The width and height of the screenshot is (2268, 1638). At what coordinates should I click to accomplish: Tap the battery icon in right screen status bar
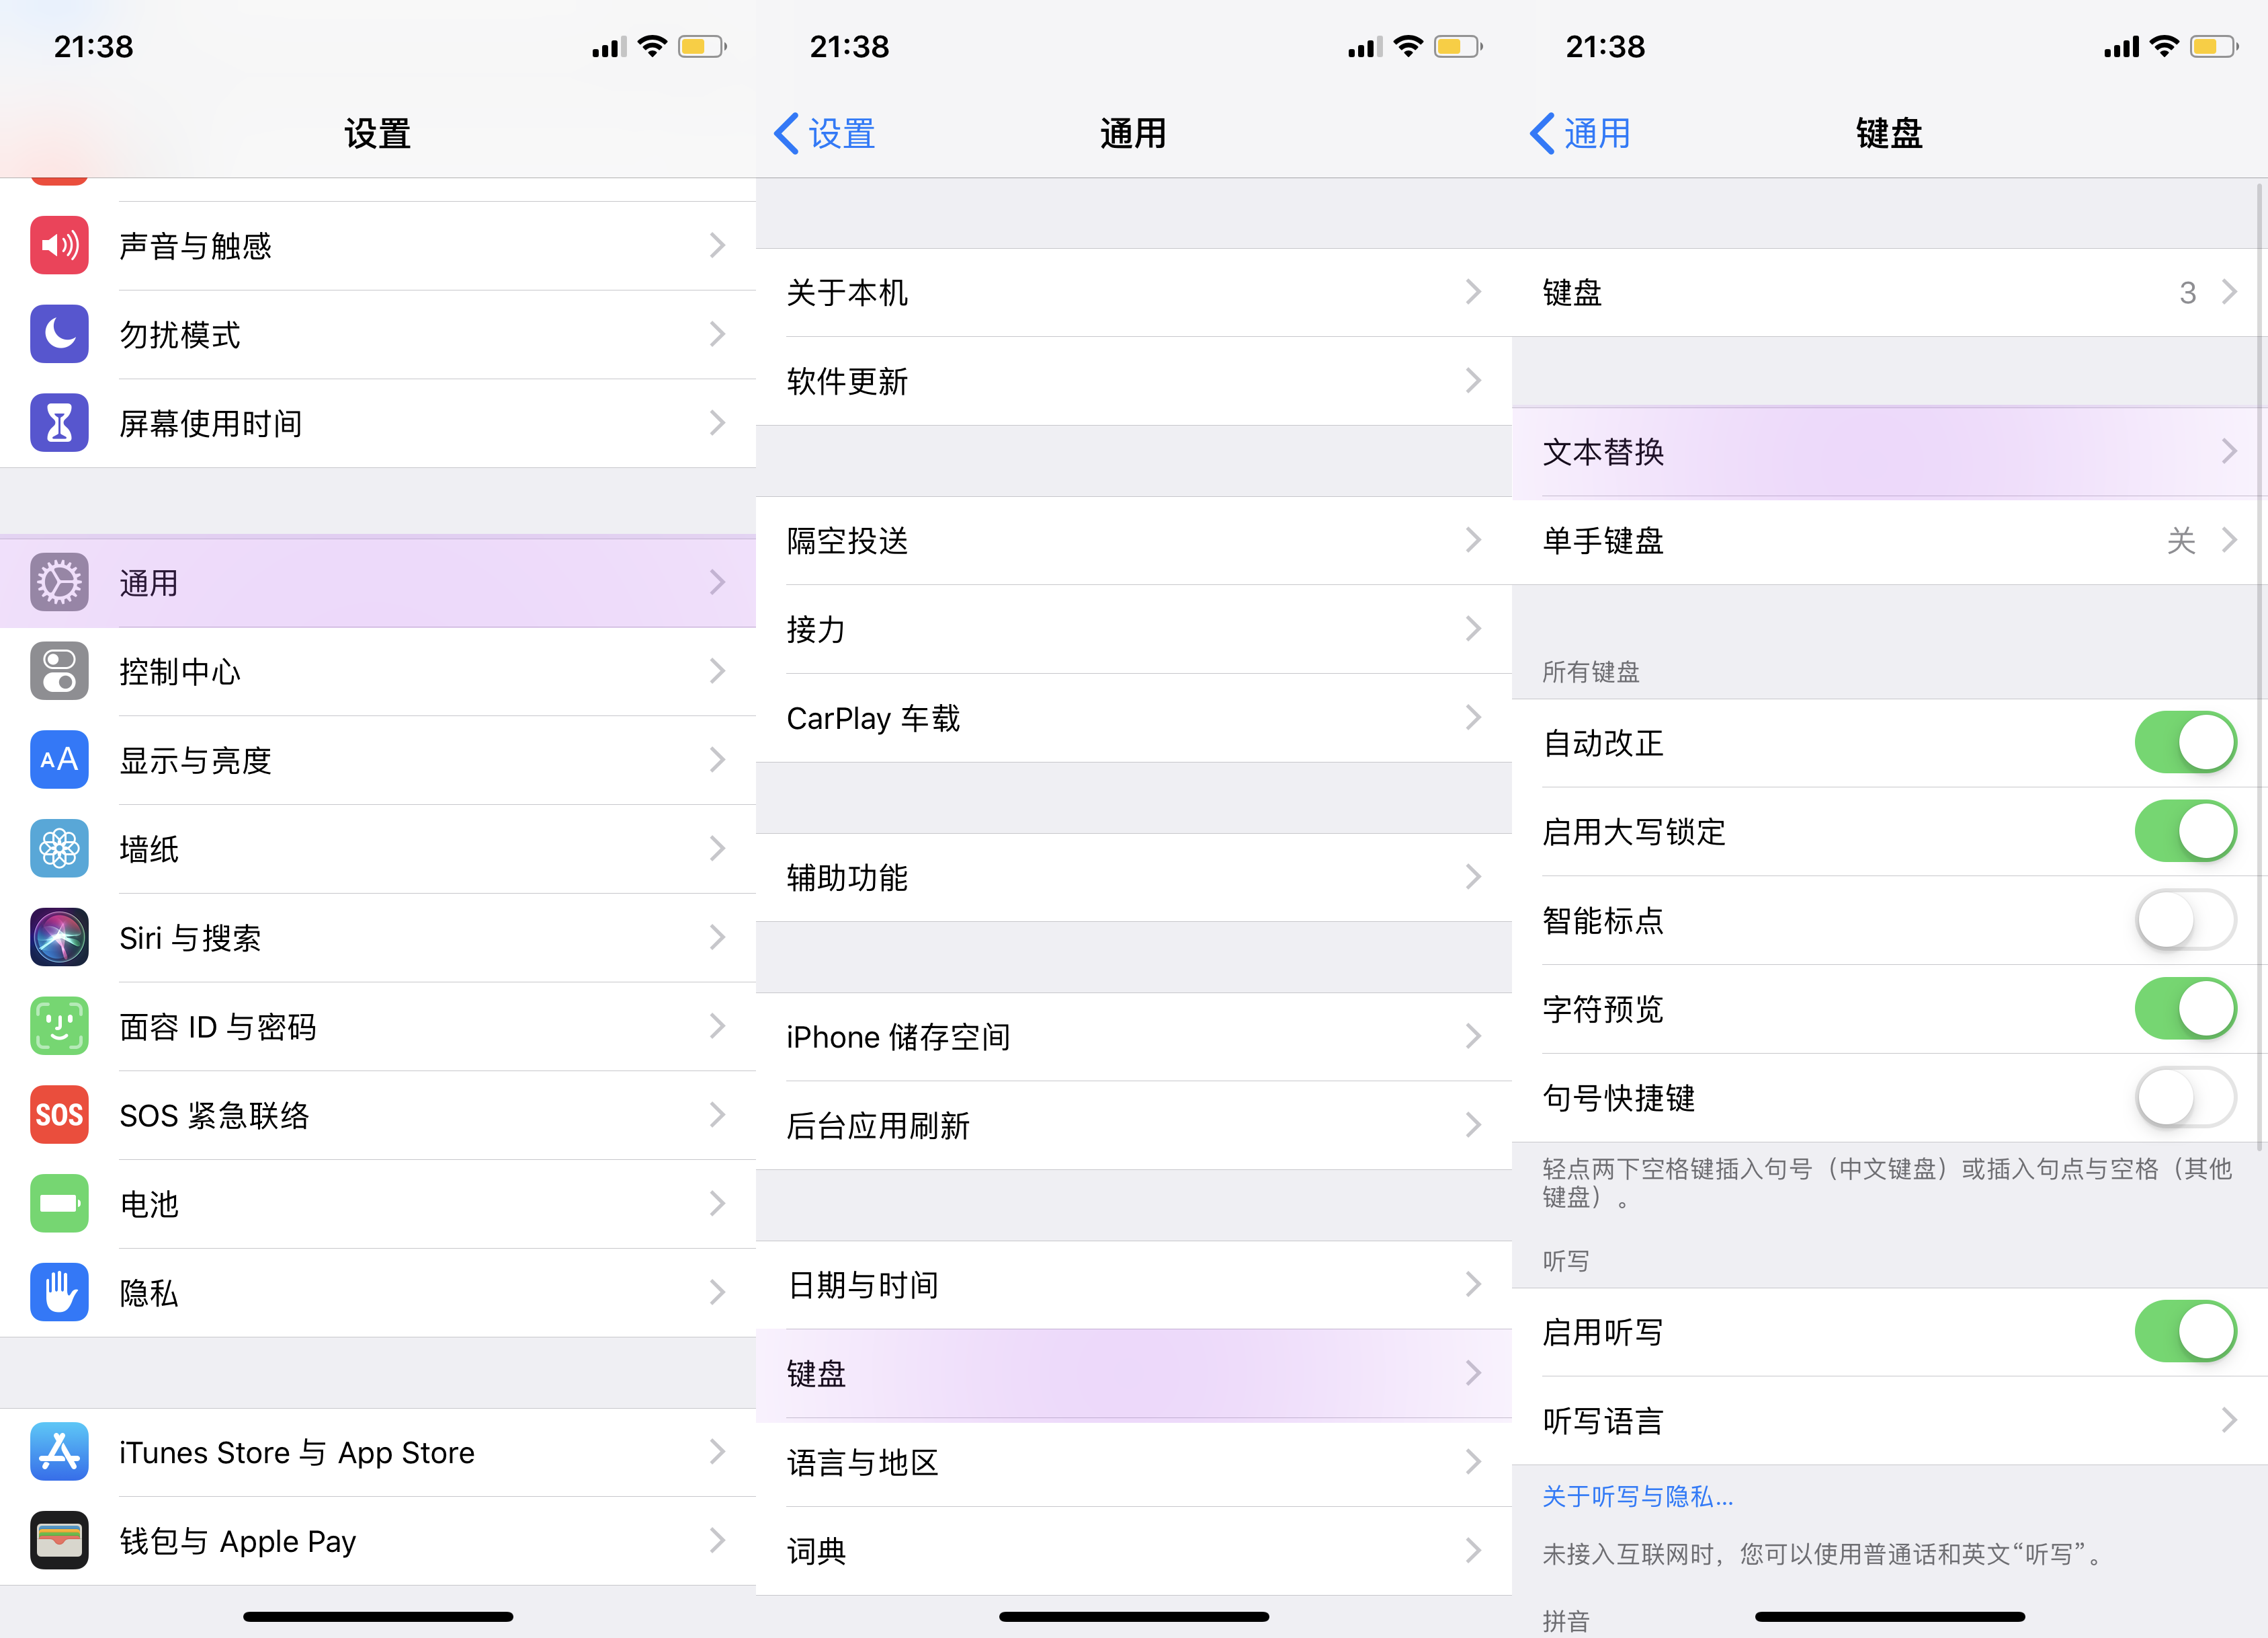coord(2214,46)
